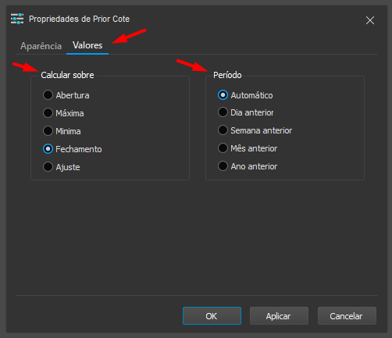Screen dimensions: 392x338
Task: Switch to the Aparência tab
Action: (x=41, y=46)
